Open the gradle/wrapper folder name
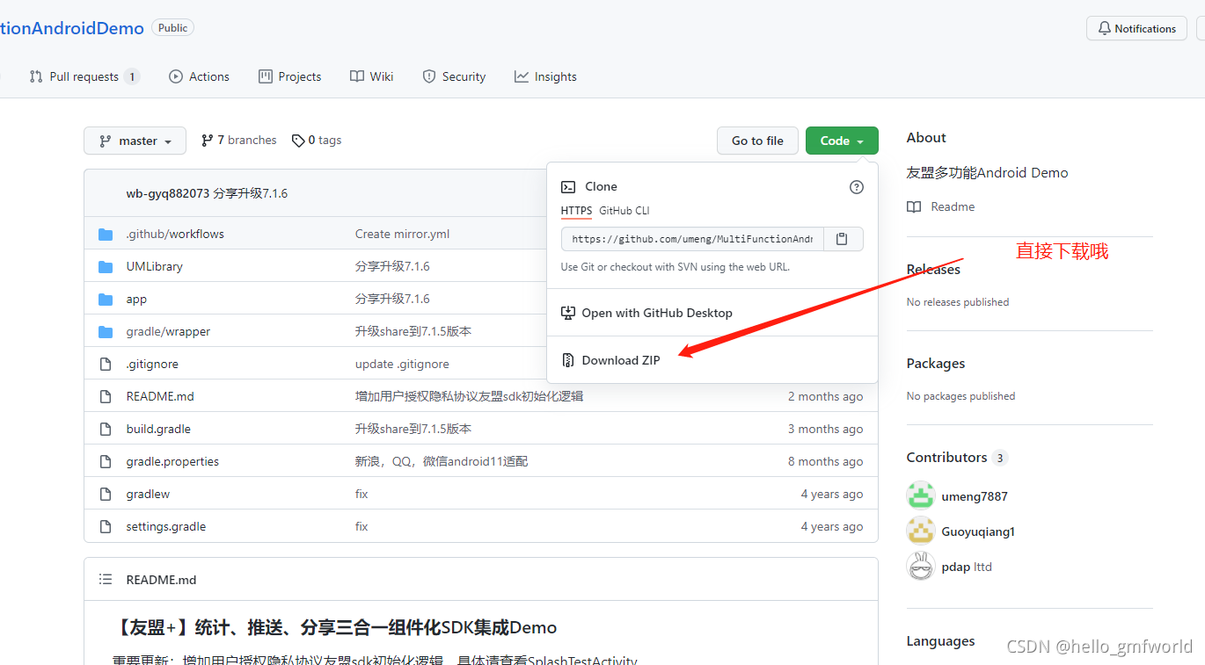This screenshot has height=665, width=1205. (x=168, y=332)
